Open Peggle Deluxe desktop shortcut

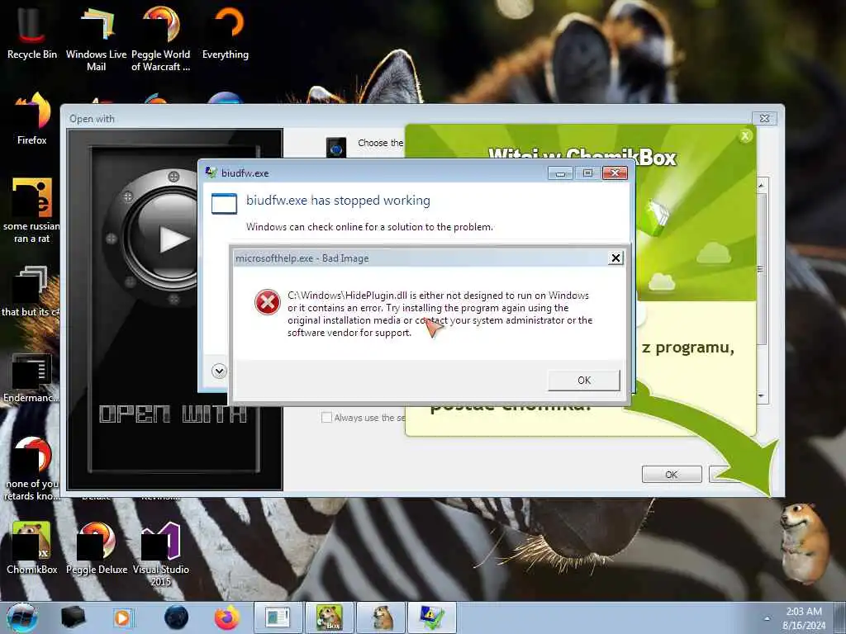coord(97,547)
